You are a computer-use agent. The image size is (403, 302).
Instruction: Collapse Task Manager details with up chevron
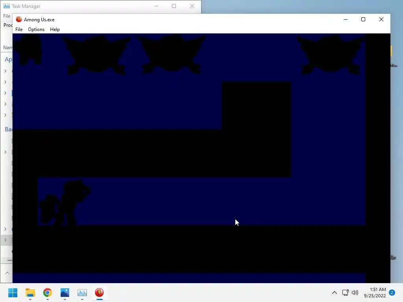(7, 273)
